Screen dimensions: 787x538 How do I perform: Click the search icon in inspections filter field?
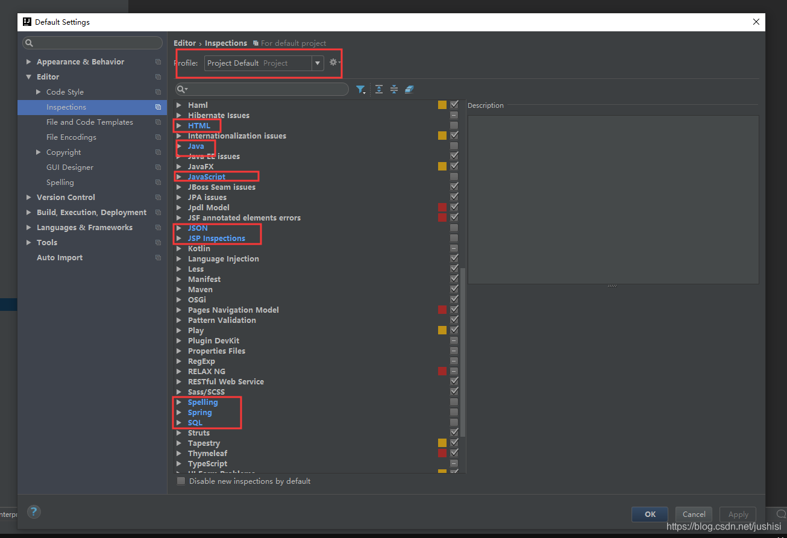[x=182, y=89]
